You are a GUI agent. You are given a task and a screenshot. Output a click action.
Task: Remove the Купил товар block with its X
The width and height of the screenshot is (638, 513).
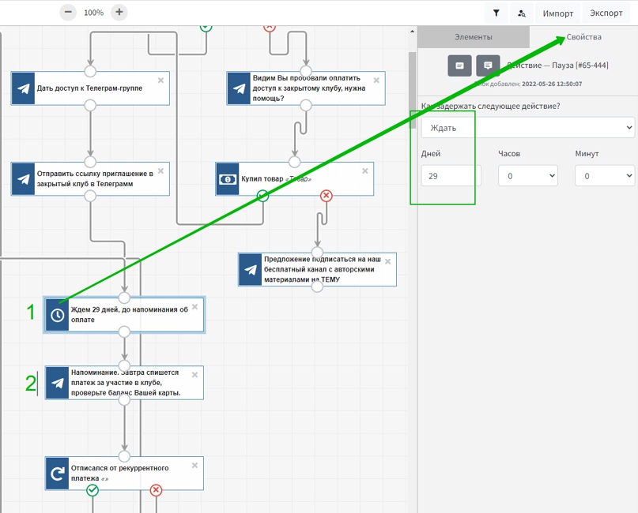point(364,170)
